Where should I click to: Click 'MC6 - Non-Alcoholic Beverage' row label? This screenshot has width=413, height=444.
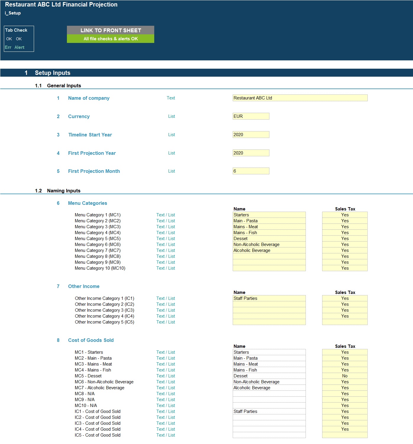tap(104, 382)
